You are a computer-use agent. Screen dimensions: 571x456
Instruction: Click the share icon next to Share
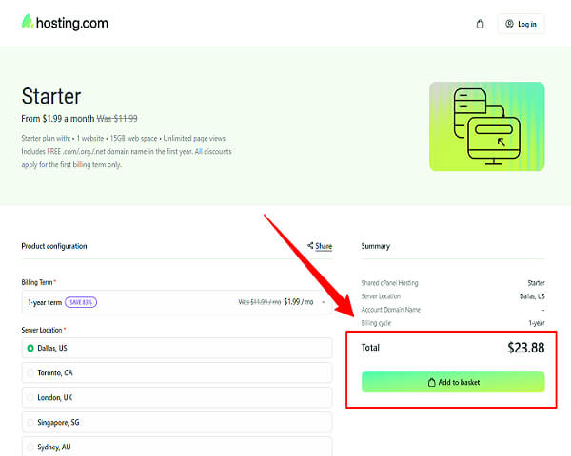tap(310, 246)
